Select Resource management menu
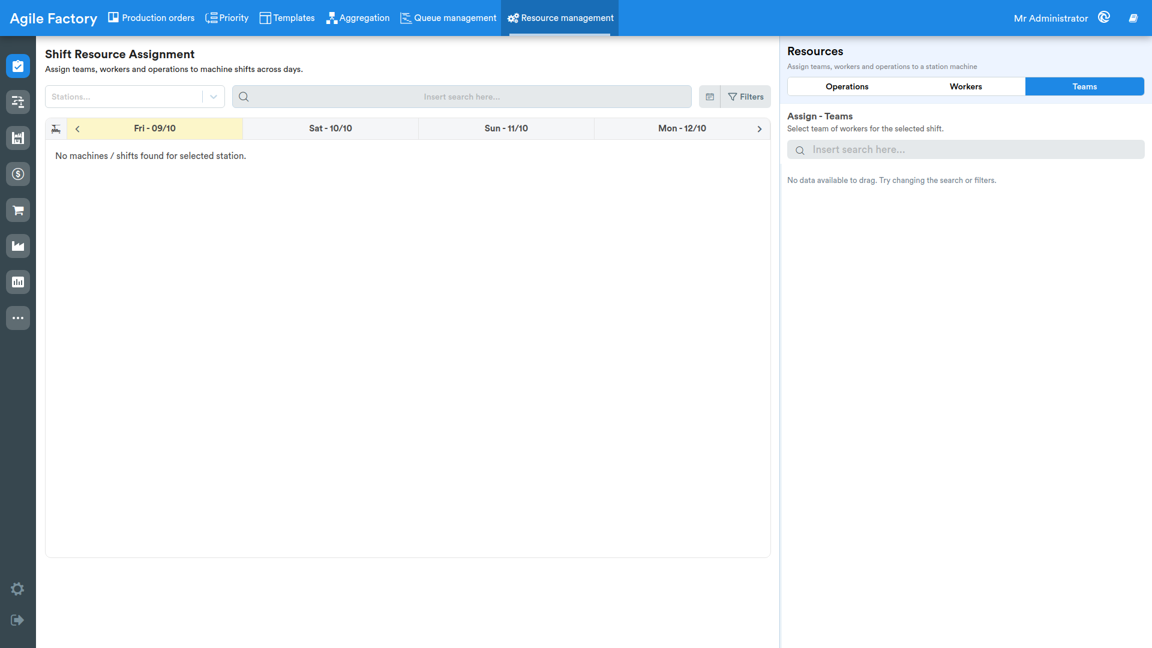The height and width of the screenshot is (648, 1152). pyautogui.click(x=560, y=18)
